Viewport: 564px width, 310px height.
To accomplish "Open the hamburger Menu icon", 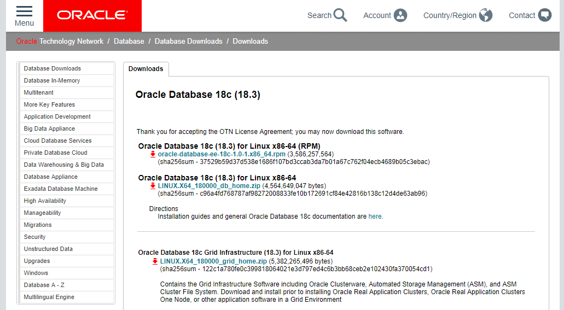I will click(x=24, y=11).
